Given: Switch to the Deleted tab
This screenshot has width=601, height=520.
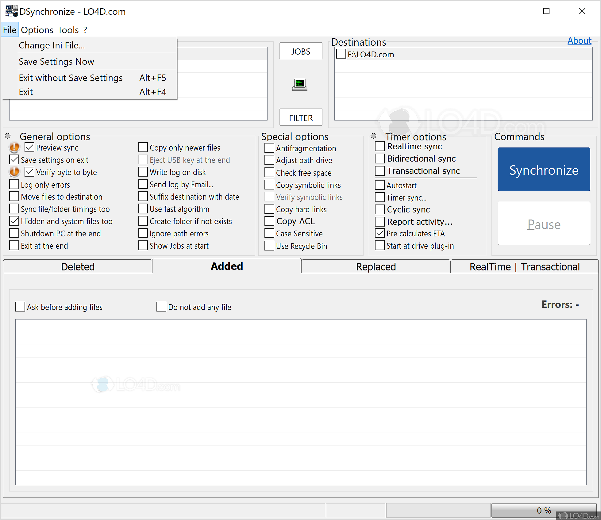Looking at the screenshot, I should (78, 266).
